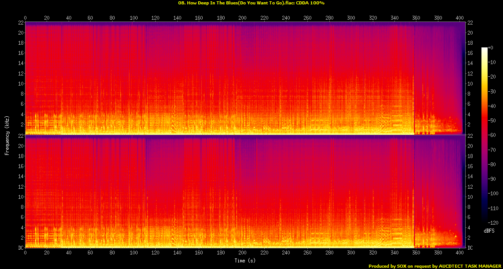Screen dimensions: 503x269
Task: Select the 0 mark on the top time axis
Action: pos(26,18)
